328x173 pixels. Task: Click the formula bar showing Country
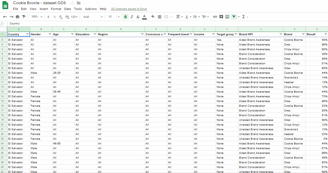point(167,24)
